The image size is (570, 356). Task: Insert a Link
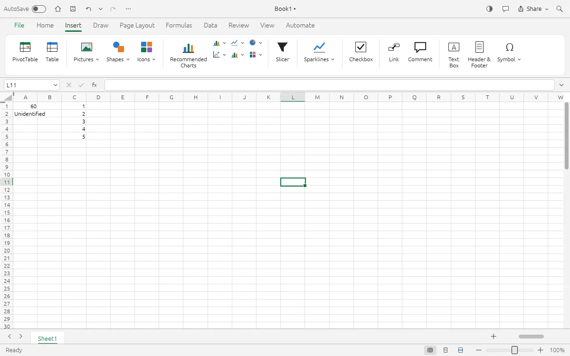point(394,52)
